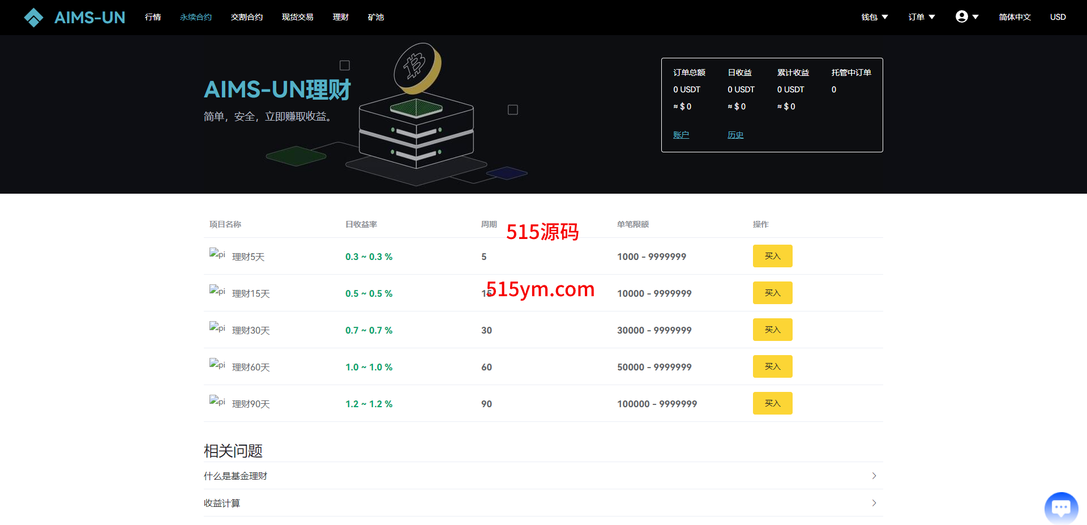
Task: Open the 简体中文 language selector
Action: coord(1015,17)
